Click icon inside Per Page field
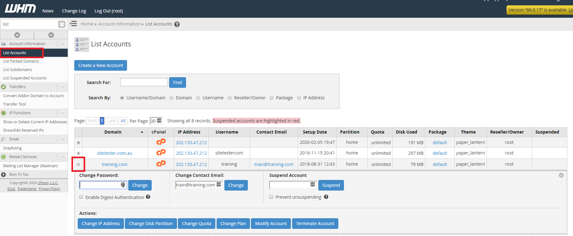The height and width of the screenshot is (236, 573). click(x=159, y=120)
